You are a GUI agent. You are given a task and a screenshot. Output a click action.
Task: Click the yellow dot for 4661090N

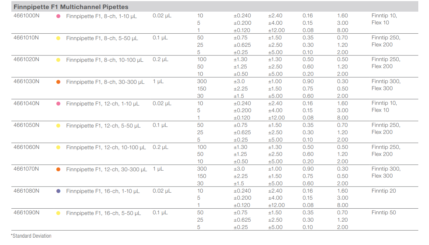pyautogui.click(x=58, y=213)
